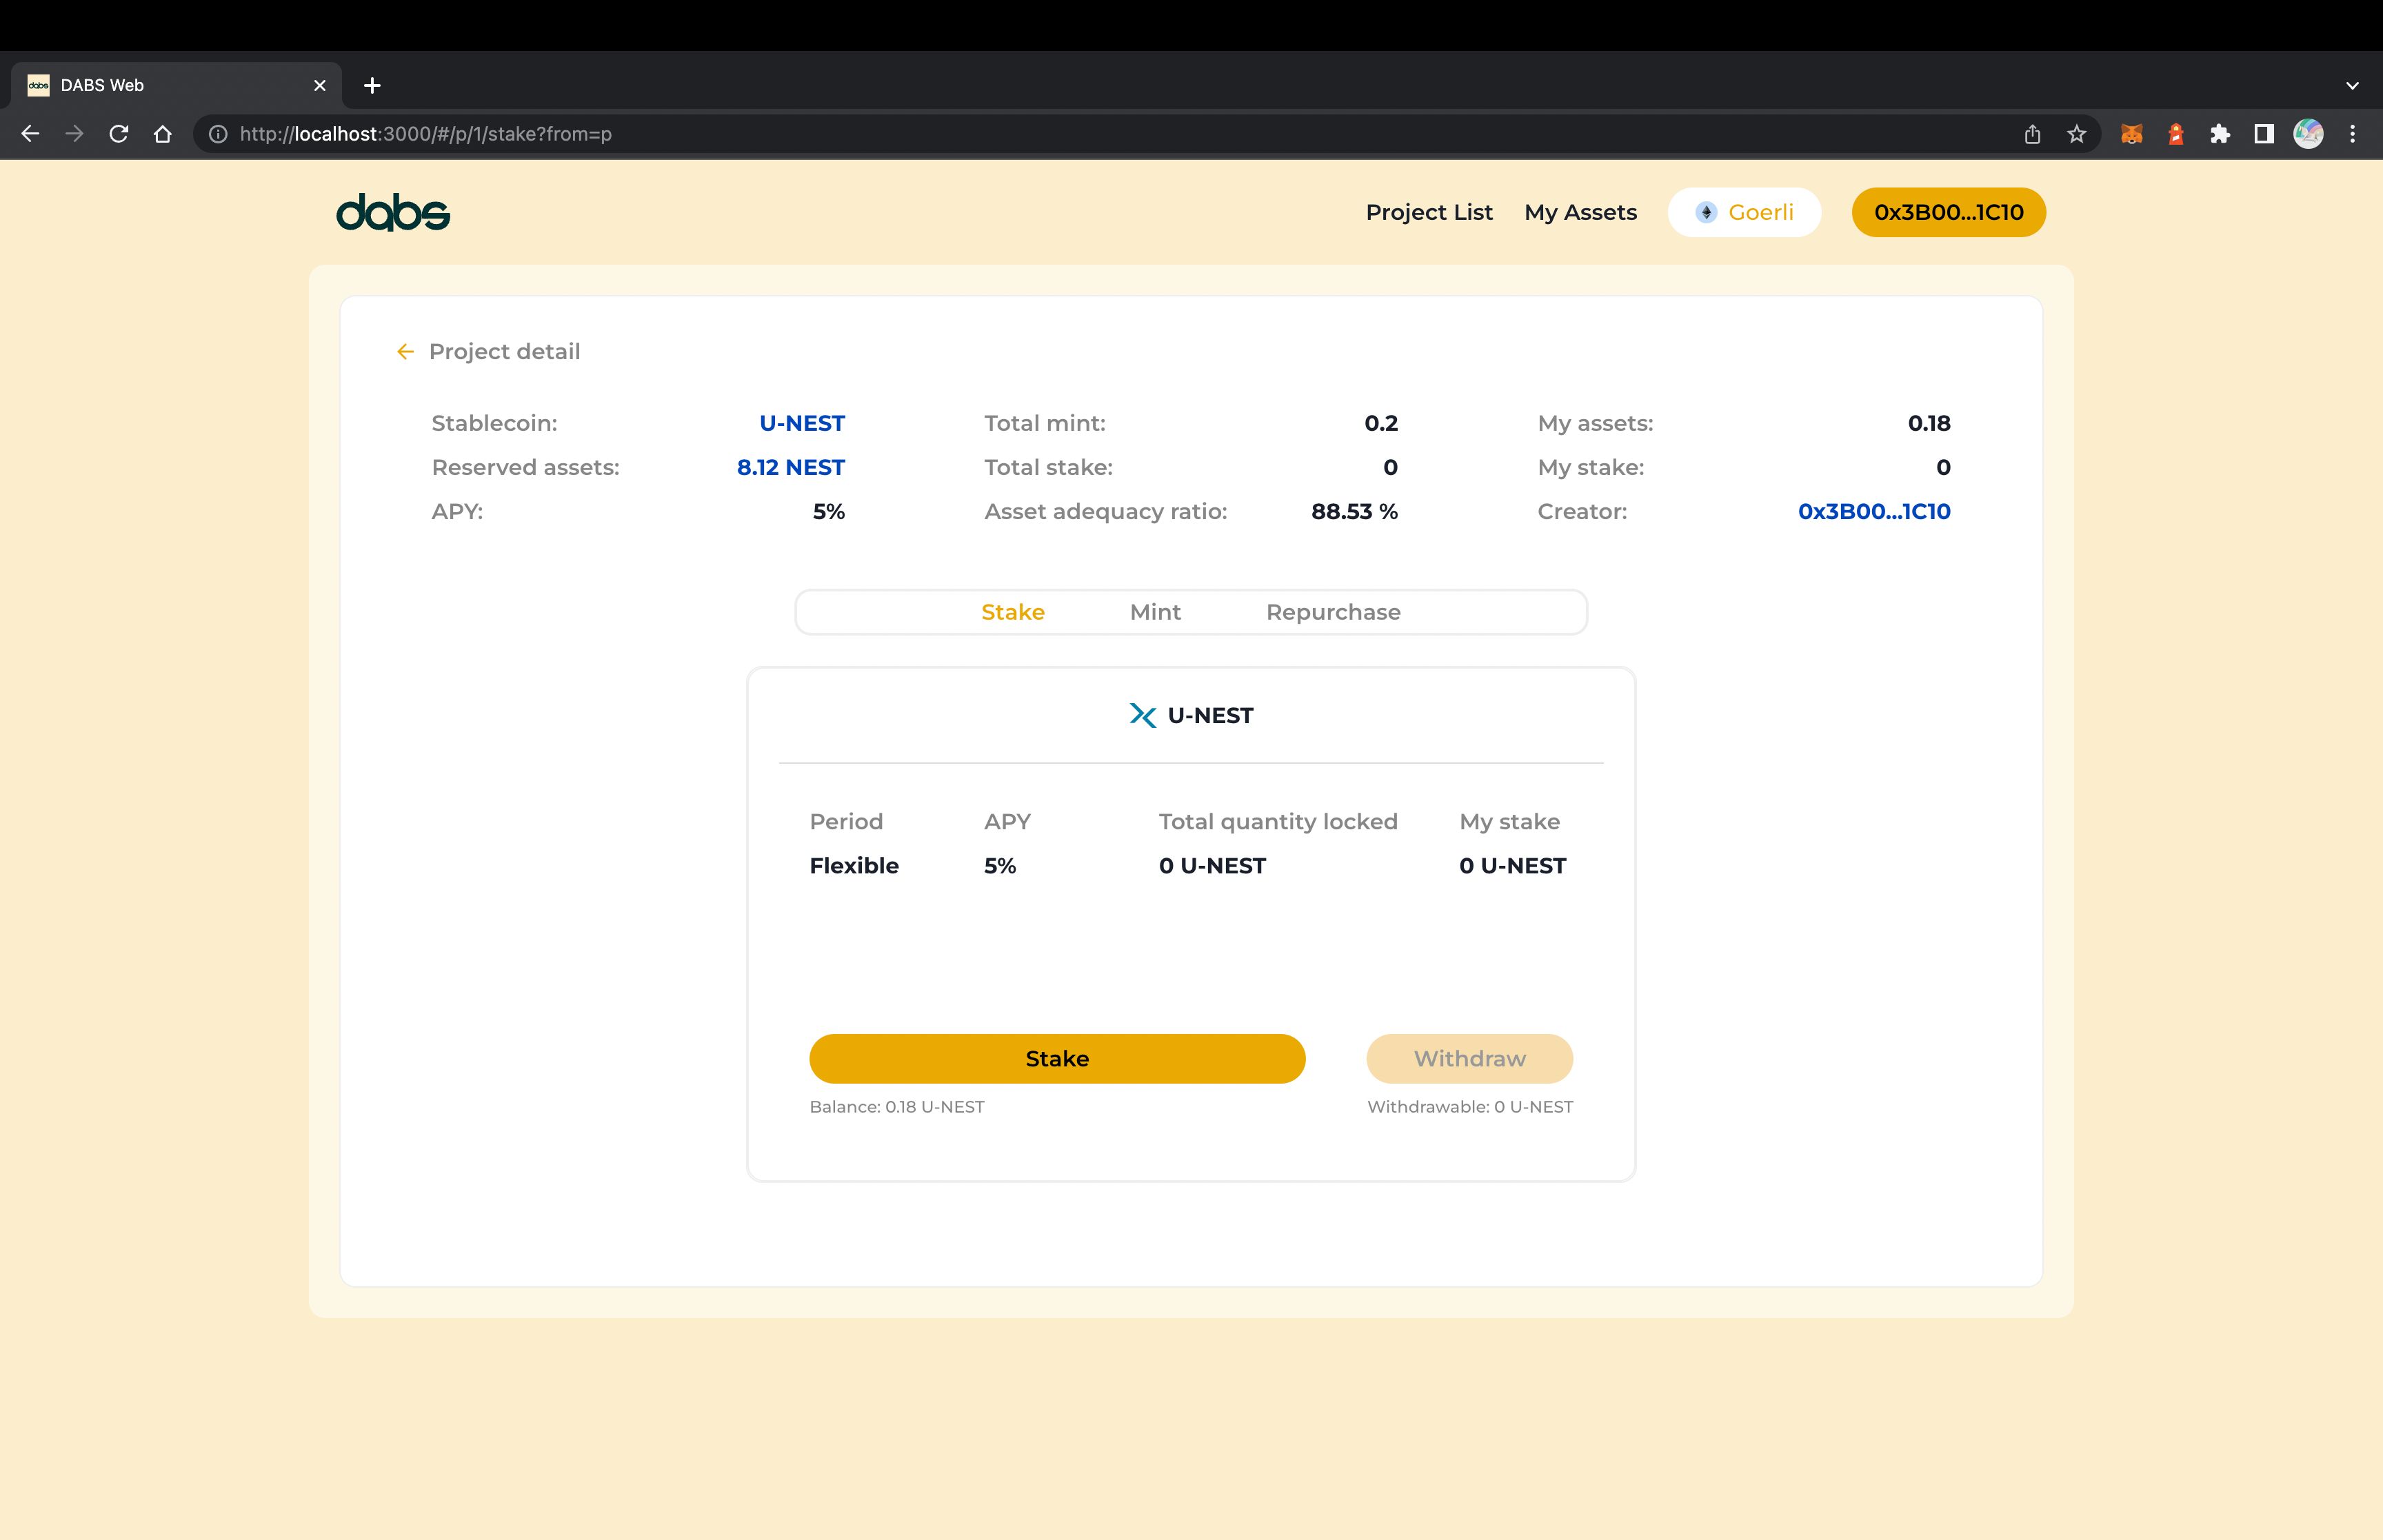Expand tab search chevron
The width and height of the screenshot is (2383, 1540).
[2352, 86]
